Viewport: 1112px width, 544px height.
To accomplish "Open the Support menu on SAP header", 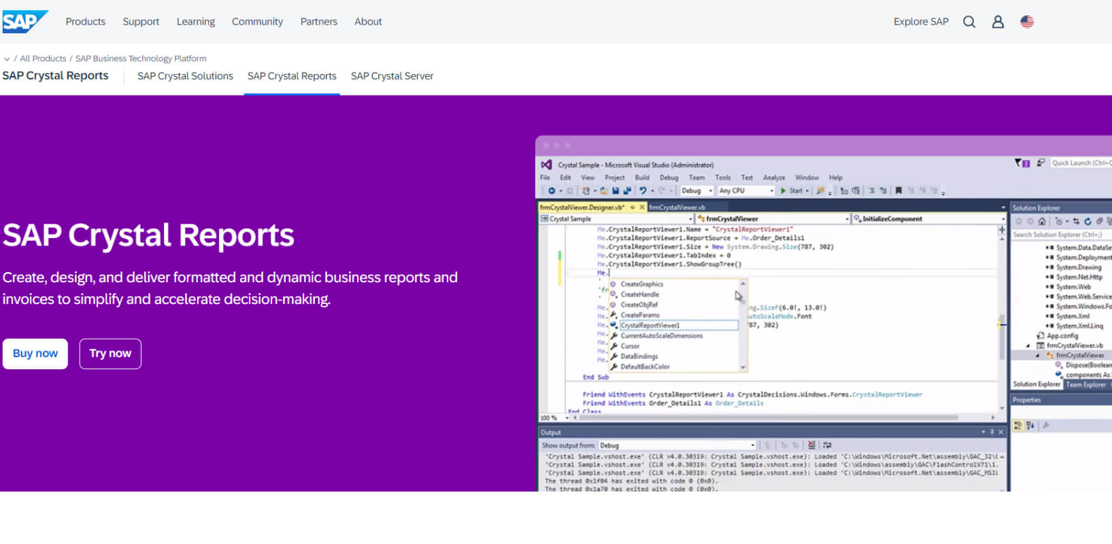I will 141,22.
